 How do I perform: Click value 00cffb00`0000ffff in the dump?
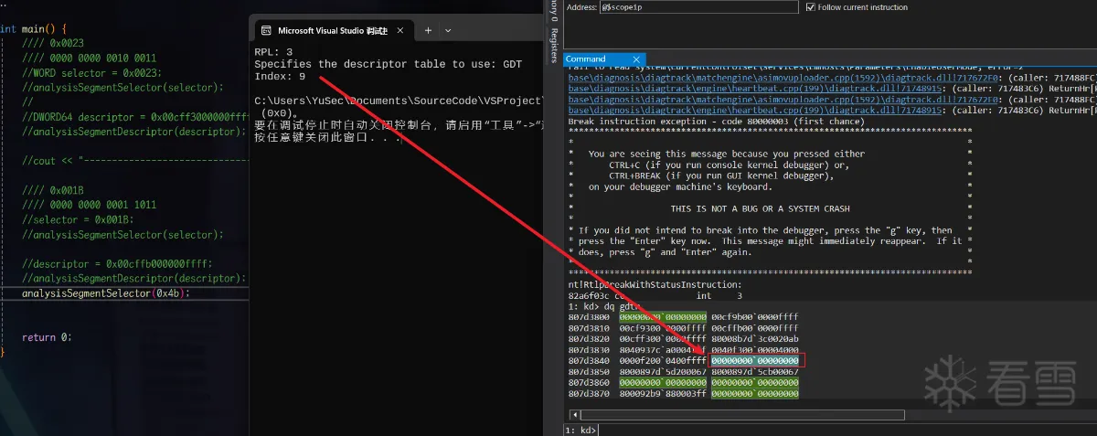click(755, 328)
